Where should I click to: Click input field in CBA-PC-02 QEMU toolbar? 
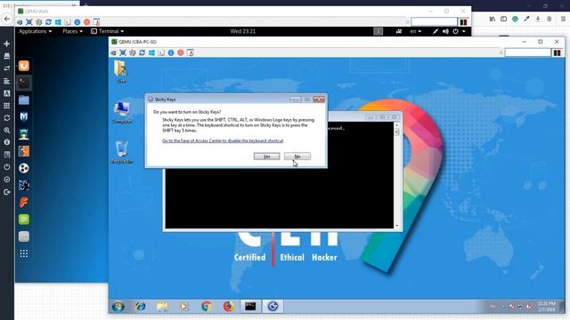pos(527,53)
